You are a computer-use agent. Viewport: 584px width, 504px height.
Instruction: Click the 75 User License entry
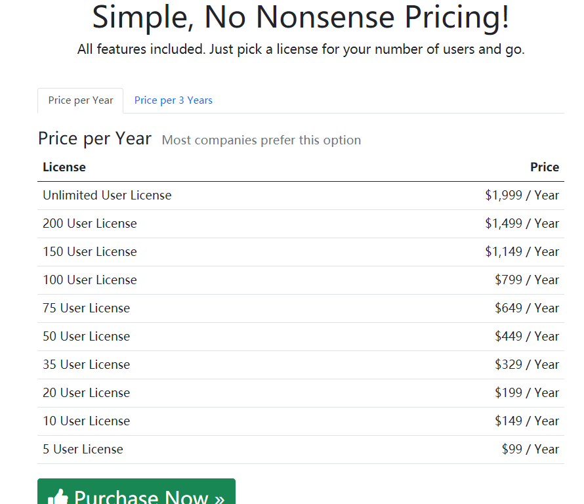tap(301, 308)
